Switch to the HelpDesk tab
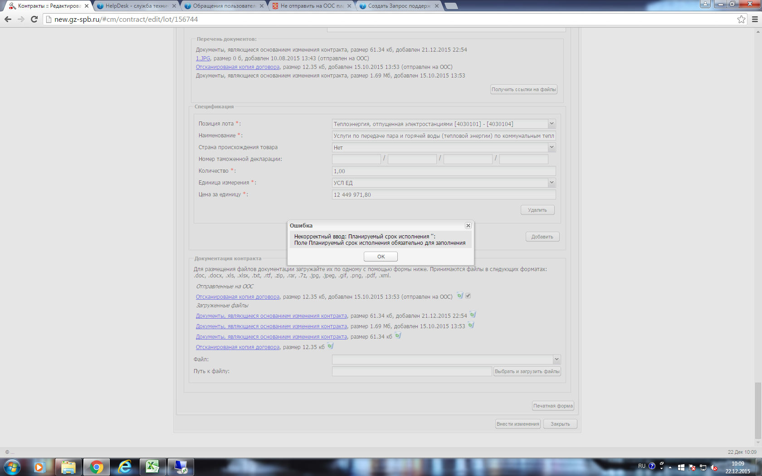This screenshot has width=762, height=476. (x=137, y=6)
